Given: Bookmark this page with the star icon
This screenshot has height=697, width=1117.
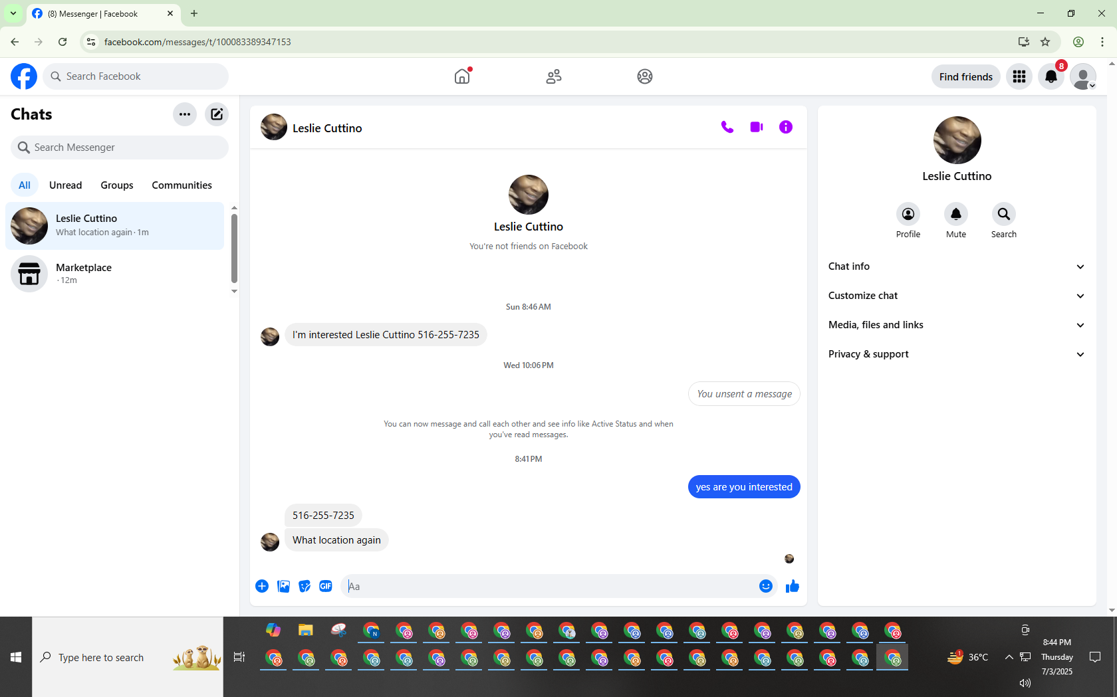Looking at the screenshot, I should click(1045, 42).
